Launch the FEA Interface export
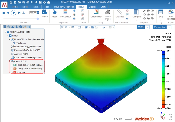Screen dimensions: 175x122 pyautogui.click(x=171, y=15)
